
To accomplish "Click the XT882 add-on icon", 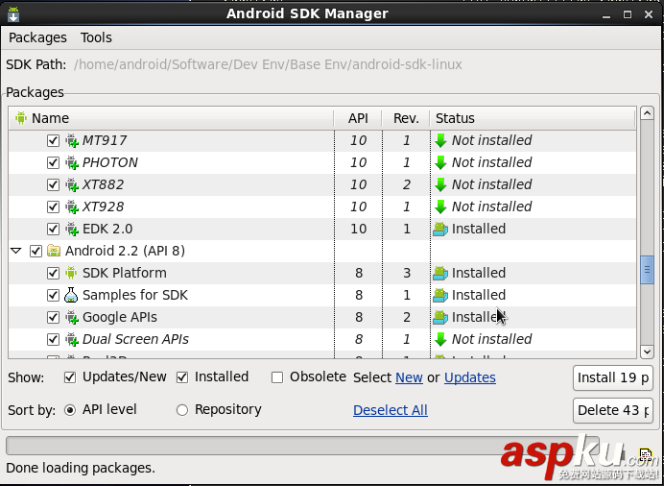I will (72, 184).
